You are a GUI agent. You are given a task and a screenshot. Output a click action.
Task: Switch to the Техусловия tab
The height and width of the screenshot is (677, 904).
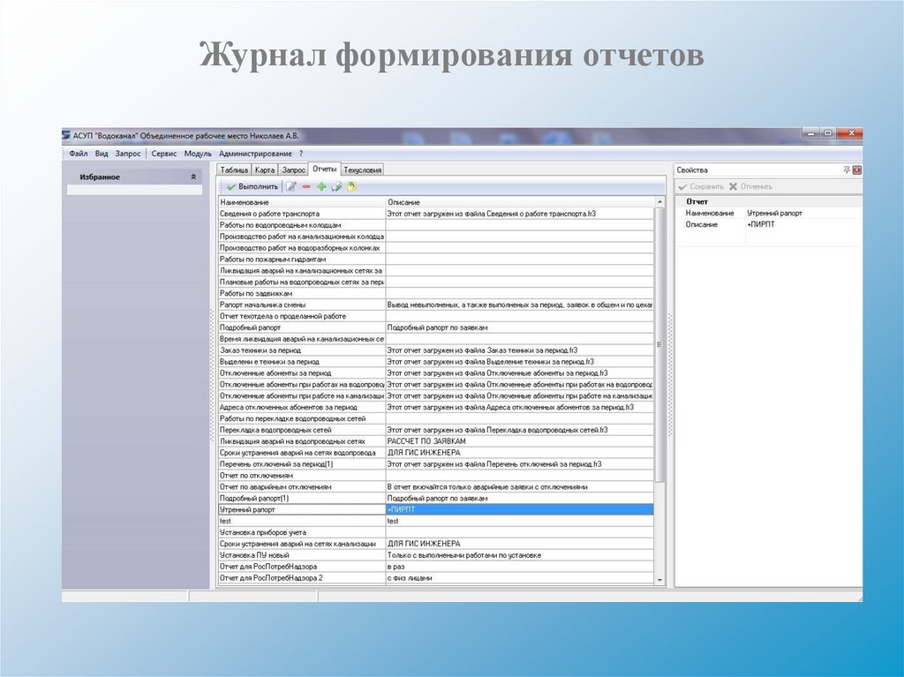tap(363, 170)
